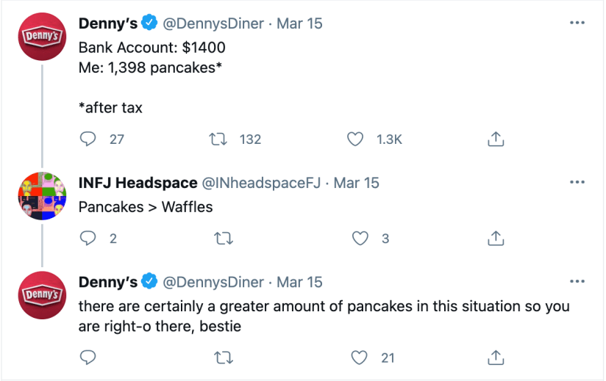The image size is (606, 381).
Task: Share the Pancakes > Waffles tweet
Action: click(x=495, y=238)
